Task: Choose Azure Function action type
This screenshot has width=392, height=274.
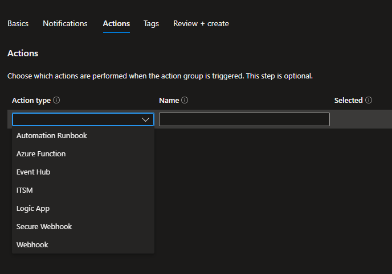Action: (83, 154)
